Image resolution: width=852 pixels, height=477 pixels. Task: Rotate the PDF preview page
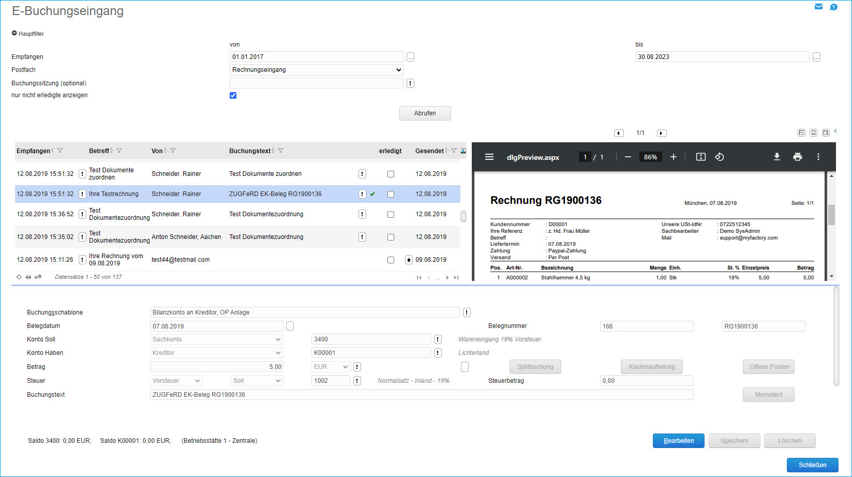(719, 157)
